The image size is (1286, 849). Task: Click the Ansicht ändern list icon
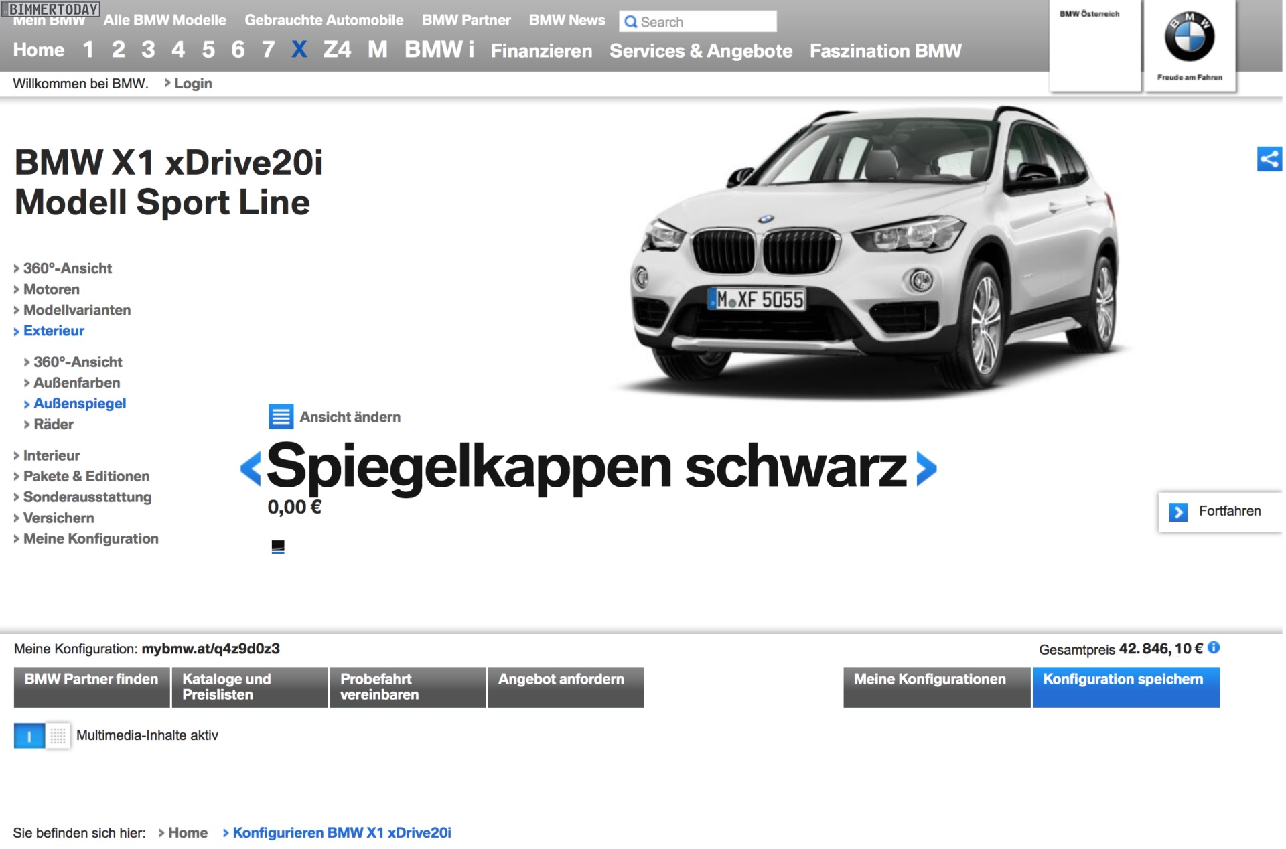pyautogui.click(x=281, y=416)
